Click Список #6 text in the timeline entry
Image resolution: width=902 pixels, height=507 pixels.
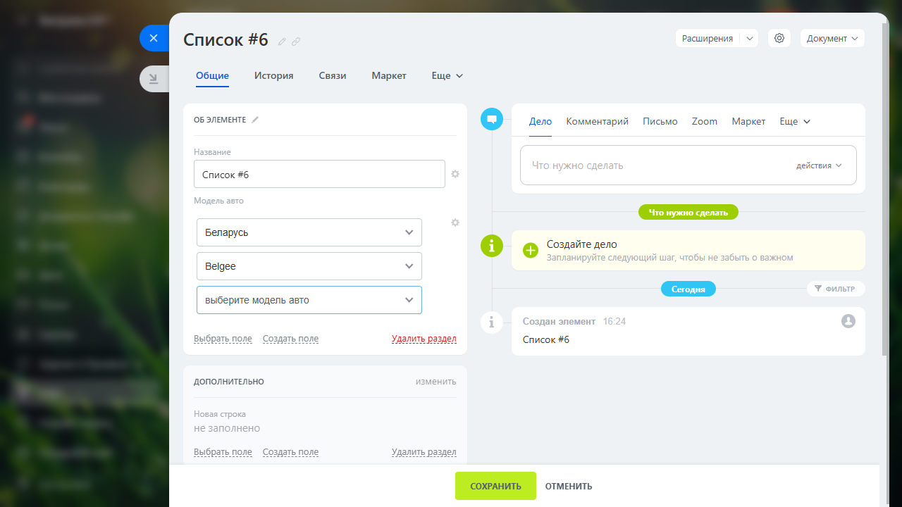pyautogui.click(x=546, y=339)
